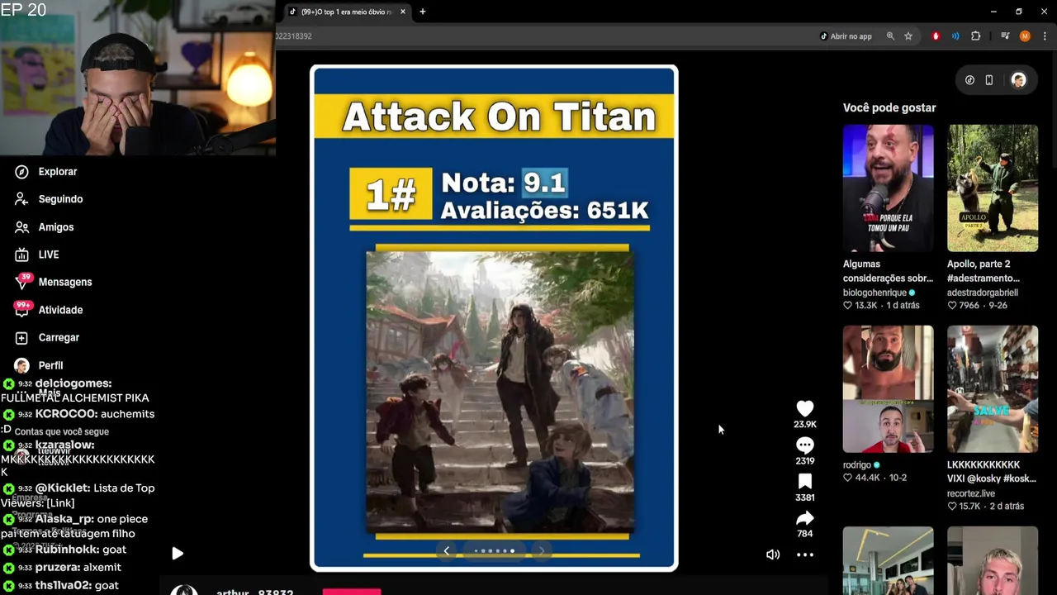Click Alaska_rp one piece message
1057x595 pixels.
(76, 526)
